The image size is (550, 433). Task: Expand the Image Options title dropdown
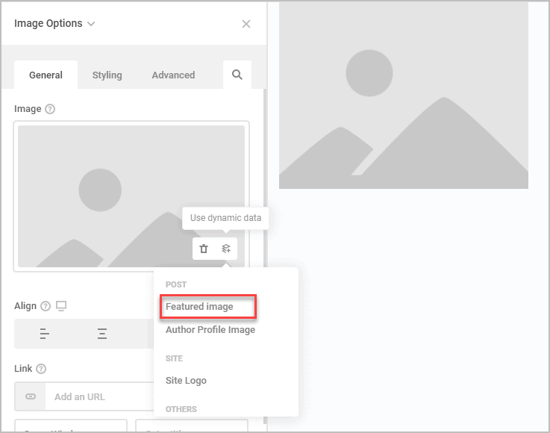coord(91,24)
